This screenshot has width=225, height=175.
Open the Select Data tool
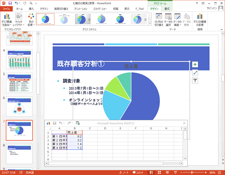point(168,20)
